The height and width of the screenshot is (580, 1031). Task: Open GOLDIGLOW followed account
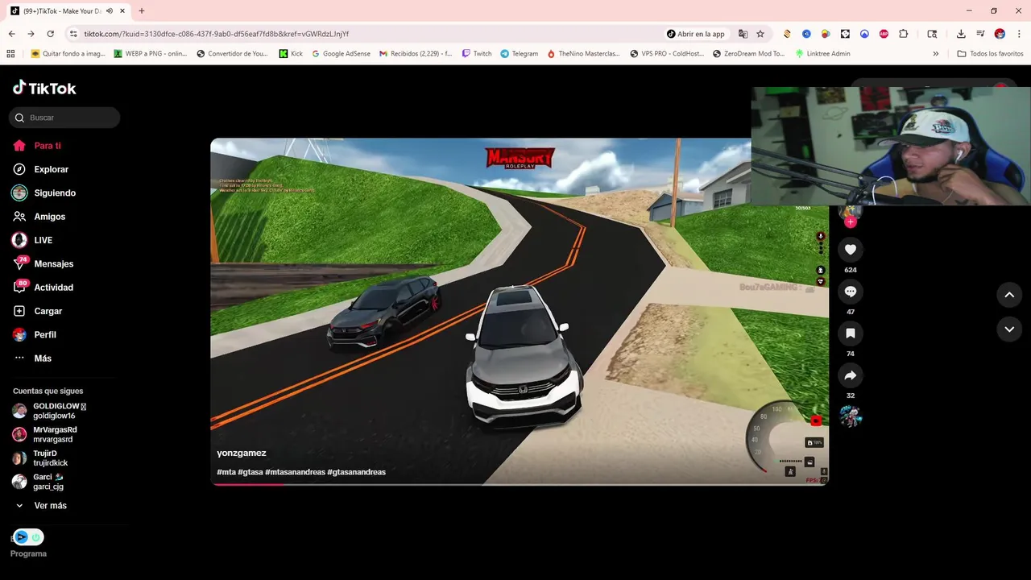pyautogui.click(x=49, y=411)
